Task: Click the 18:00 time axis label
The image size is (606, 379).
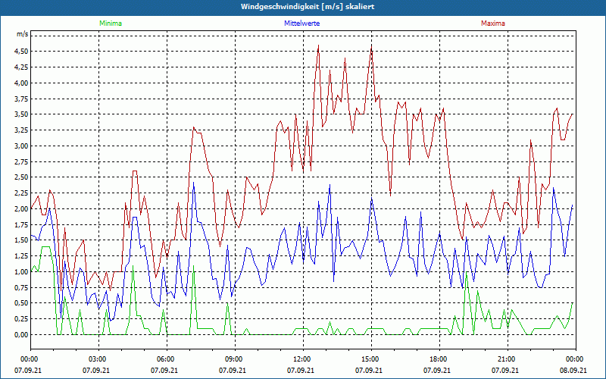Action: (x=437, y=359)
